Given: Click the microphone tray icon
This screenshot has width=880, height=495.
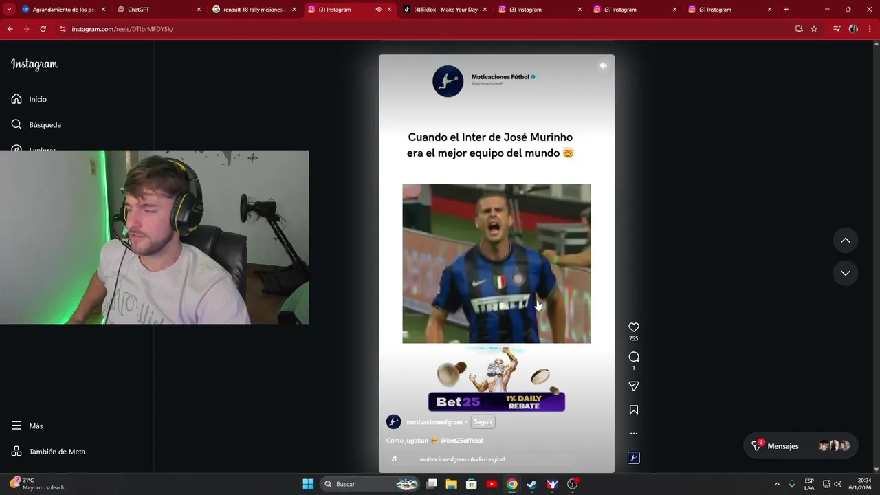Looking at the screenshot, I should pos(792,484).
